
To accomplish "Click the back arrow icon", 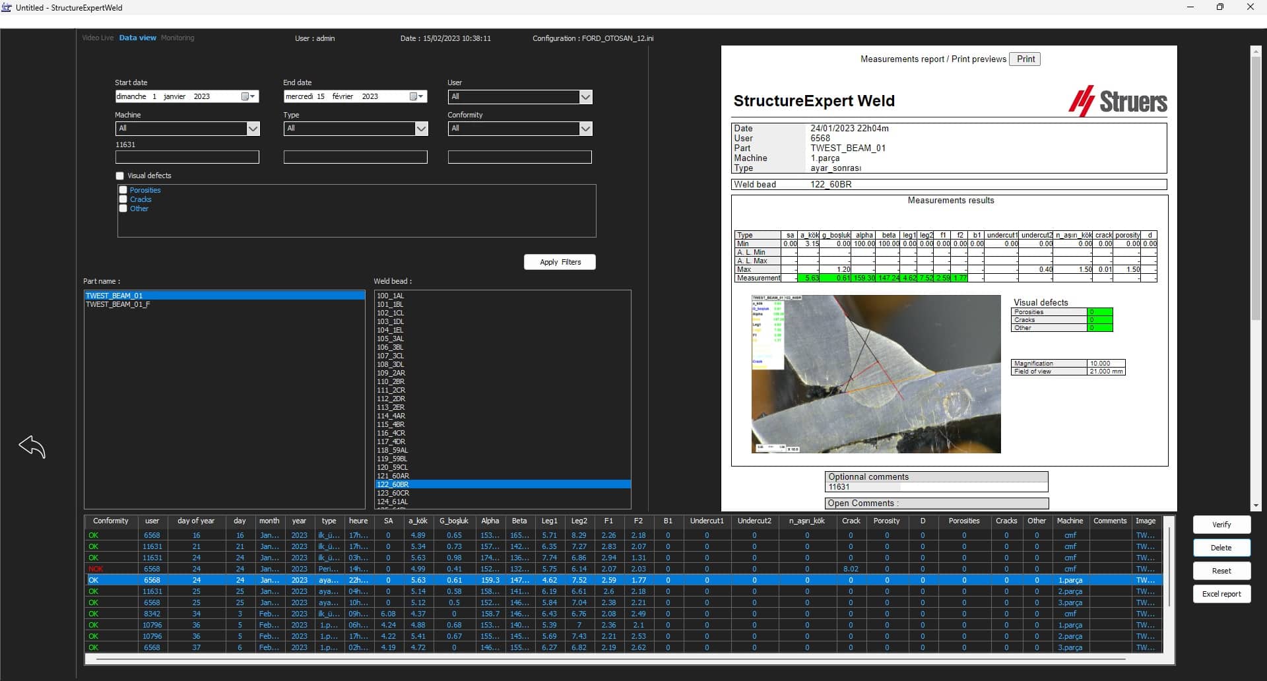I will tap(32, 447).
